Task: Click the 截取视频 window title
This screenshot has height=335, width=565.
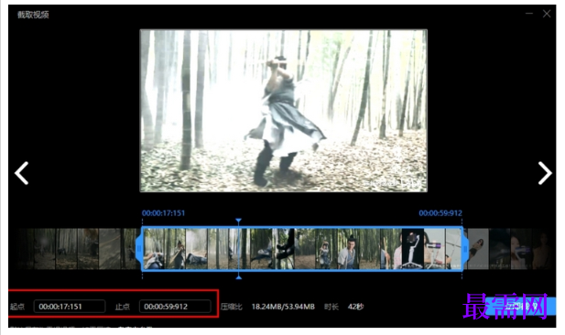Action: coord(33,15)
